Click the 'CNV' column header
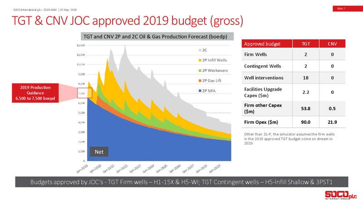 coord(332,44)
